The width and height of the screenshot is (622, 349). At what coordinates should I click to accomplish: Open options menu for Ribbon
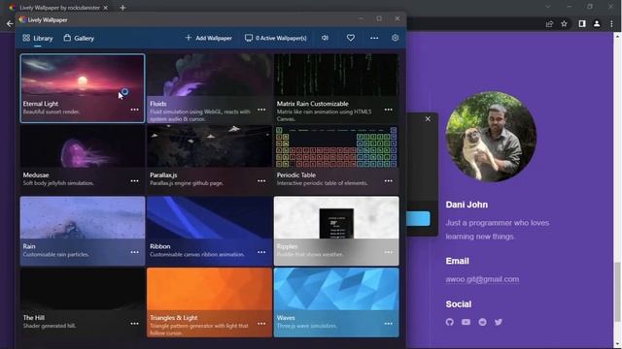pyautogui.click(x=261, y=252)
